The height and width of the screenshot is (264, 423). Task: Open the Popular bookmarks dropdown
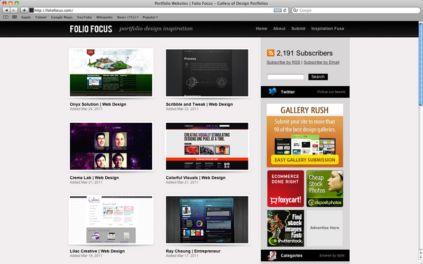coord(150,17)
